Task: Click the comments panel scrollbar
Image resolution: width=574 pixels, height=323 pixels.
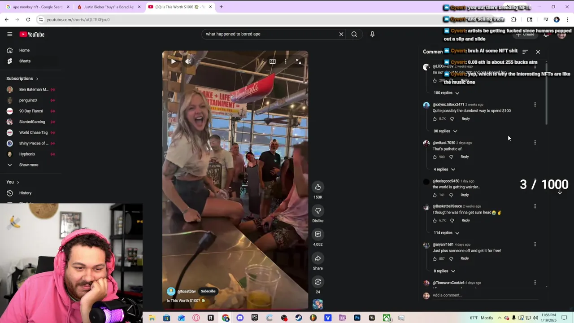Action: click(x=546, y=94)
